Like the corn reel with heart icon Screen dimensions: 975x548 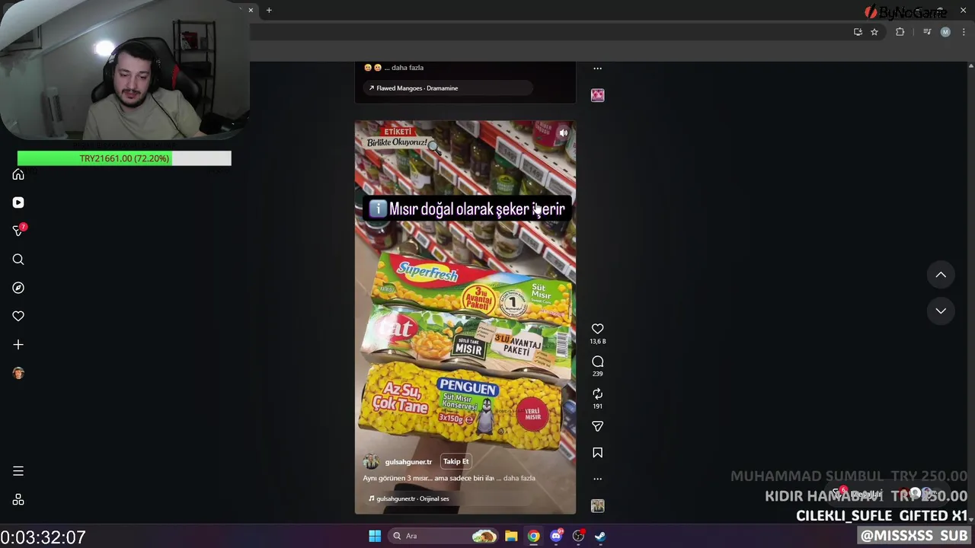(x=598, y=329)
